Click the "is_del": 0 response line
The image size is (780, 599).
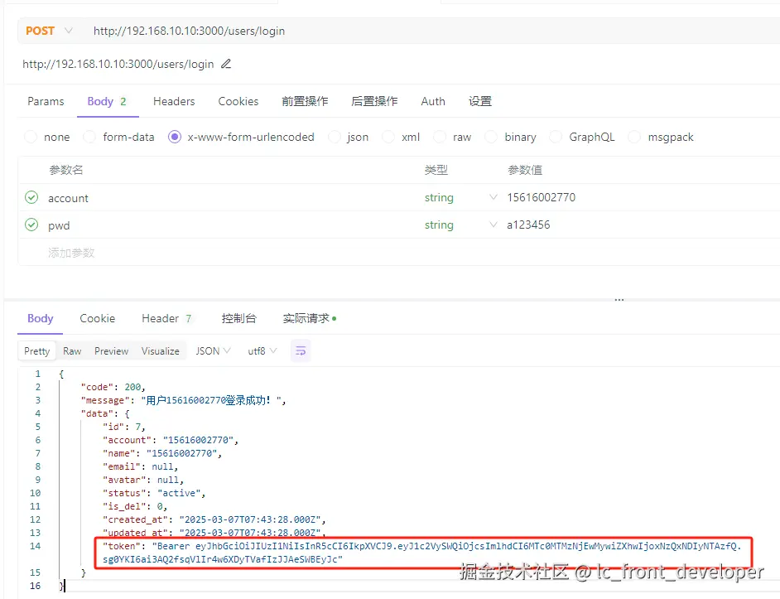135,506
